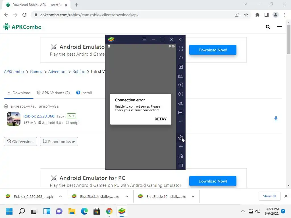
Task: Bookmark page with star icon
Action: coord(246,15)
